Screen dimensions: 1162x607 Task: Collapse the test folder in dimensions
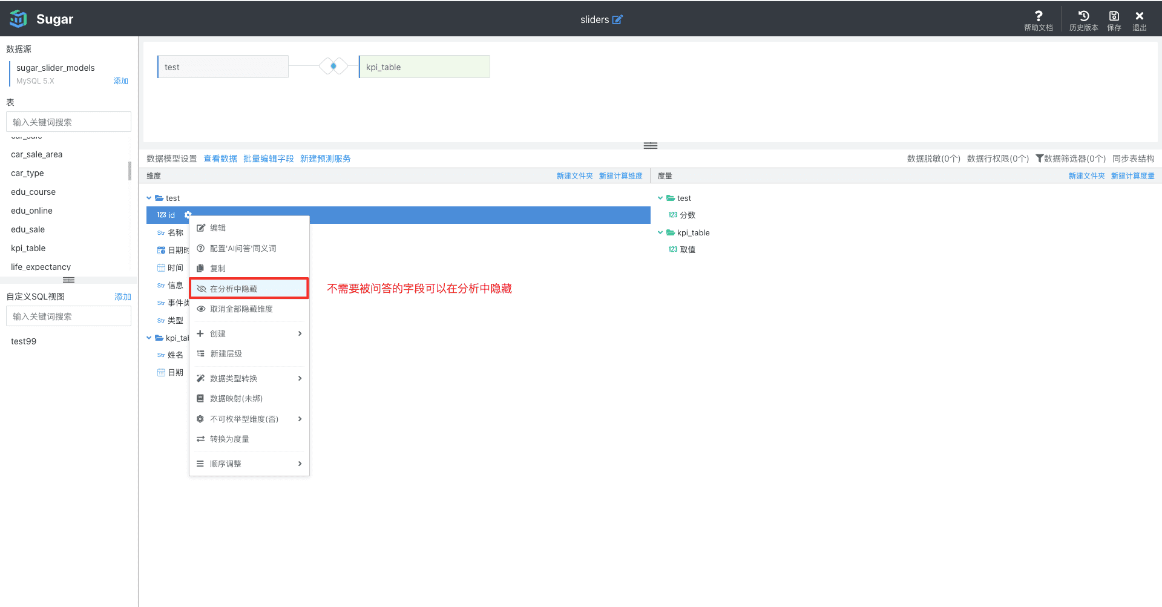click(x=149, y=198)
